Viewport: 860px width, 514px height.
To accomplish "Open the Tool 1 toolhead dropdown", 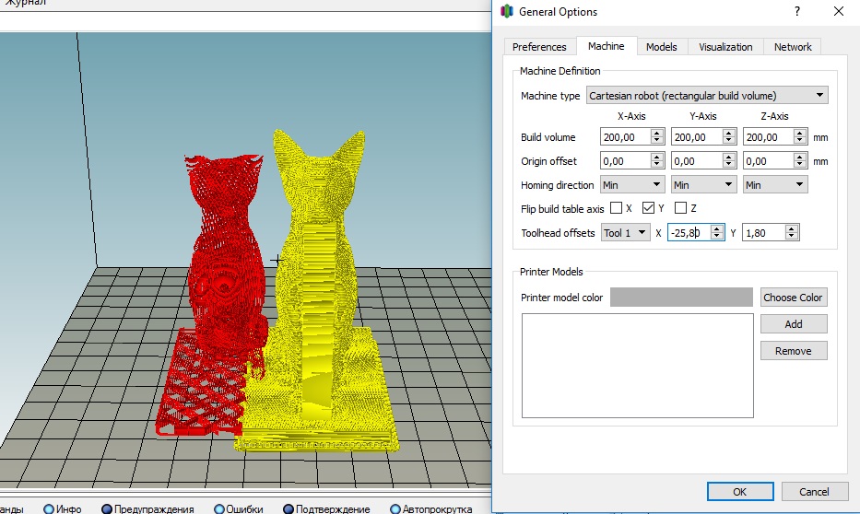I will [625, 232].
